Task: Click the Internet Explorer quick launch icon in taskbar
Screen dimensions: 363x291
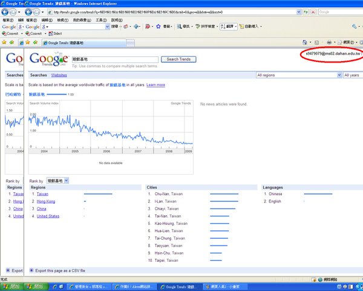Action: tap(55, 287)
